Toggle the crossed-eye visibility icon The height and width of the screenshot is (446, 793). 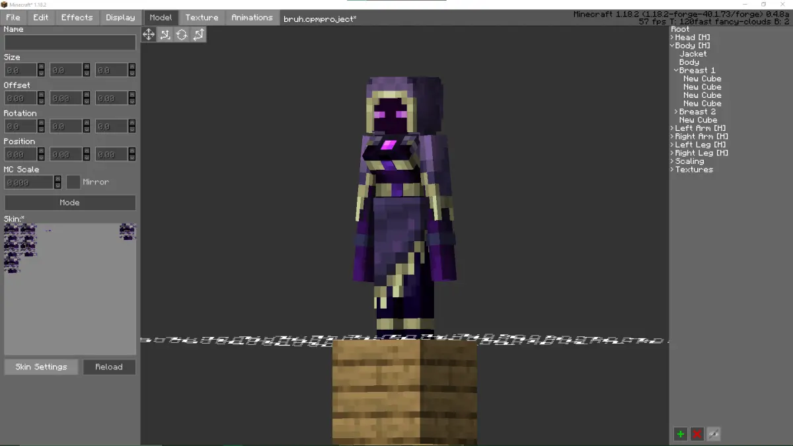pos(713,434)
